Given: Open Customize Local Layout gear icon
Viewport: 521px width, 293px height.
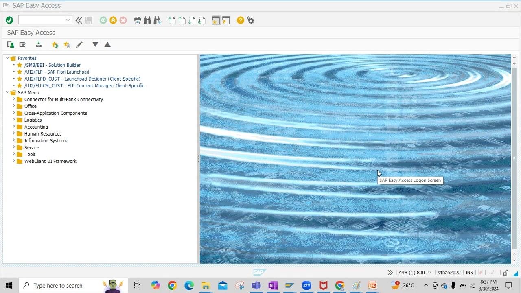Looking at the screenshot, I should click(250, 20).
